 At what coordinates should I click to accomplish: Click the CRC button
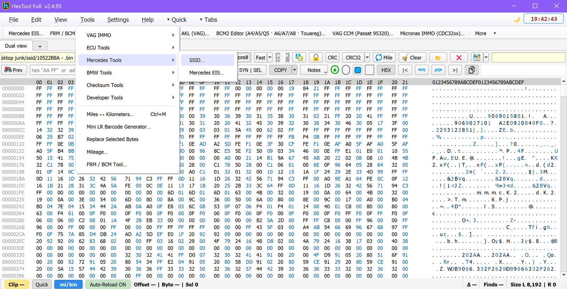coord(332,57)
